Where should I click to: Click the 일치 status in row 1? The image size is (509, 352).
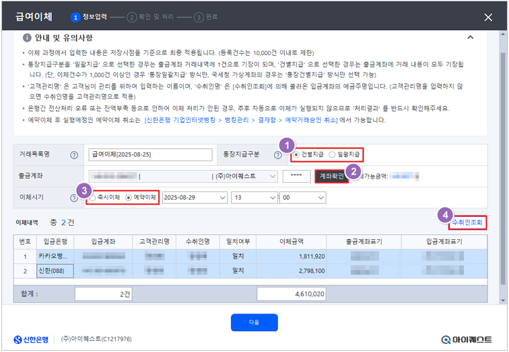(238, 257)
